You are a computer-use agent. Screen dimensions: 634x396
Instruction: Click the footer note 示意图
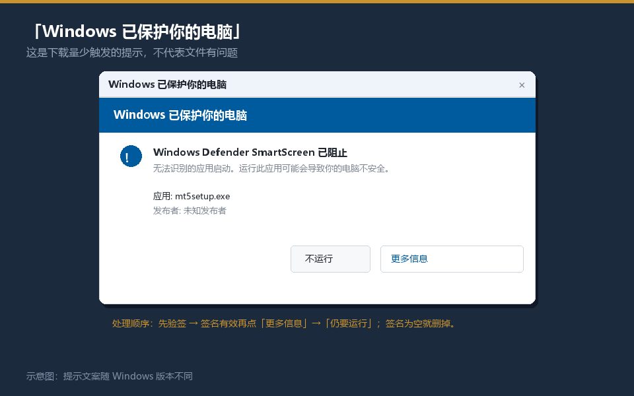coord(110,376)
